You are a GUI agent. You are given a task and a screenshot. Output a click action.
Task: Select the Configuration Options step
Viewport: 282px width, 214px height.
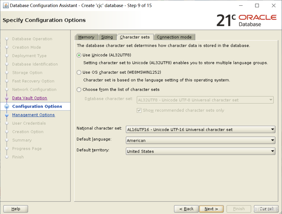(x=37, y=106)
